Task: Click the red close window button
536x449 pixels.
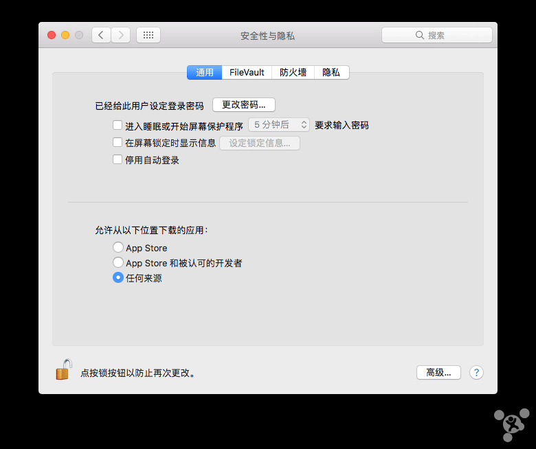Action: click(x=52, y=35)
